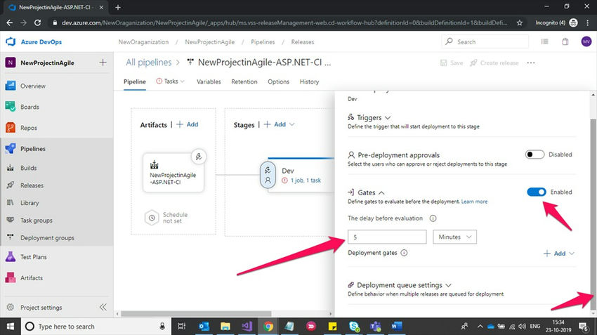
Task: Open Library under Pipelines
Action: [29, 203]
